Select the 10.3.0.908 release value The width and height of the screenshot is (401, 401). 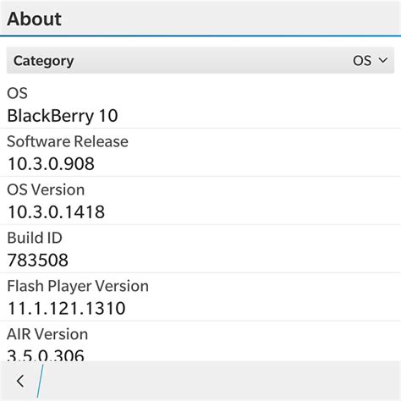(51, 164)
